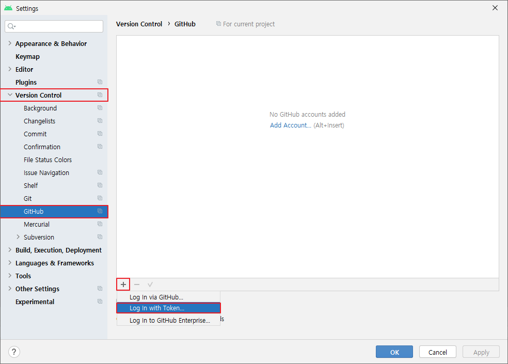Choose Log In with Token option
The width and height of the screenshot is (508, 364).
tap(168, 308)
